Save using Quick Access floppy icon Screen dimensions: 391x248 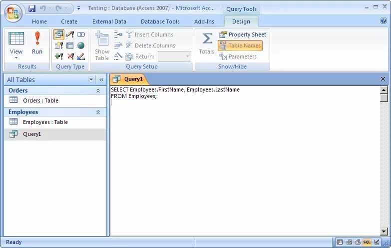point(32,8)
